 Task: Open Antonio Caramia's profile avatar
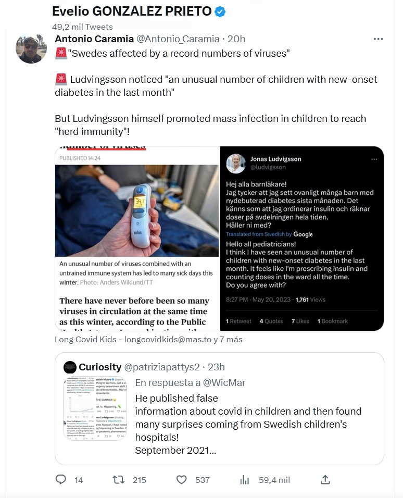pyautogui.click(x=32, y=48)
